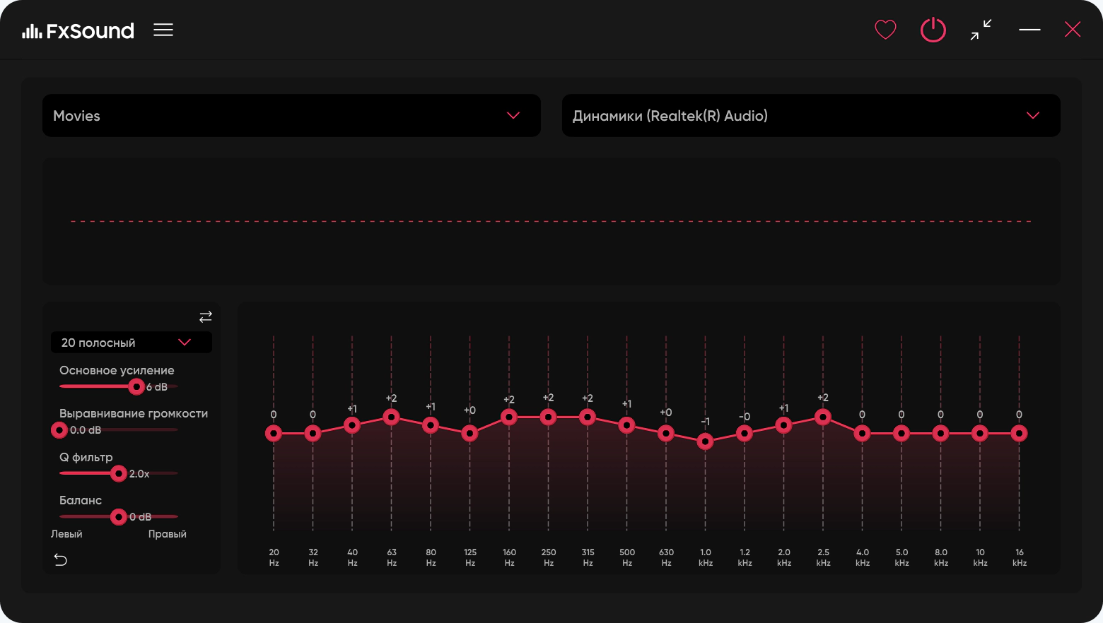Click the 16 kHz band control point

1019,434
